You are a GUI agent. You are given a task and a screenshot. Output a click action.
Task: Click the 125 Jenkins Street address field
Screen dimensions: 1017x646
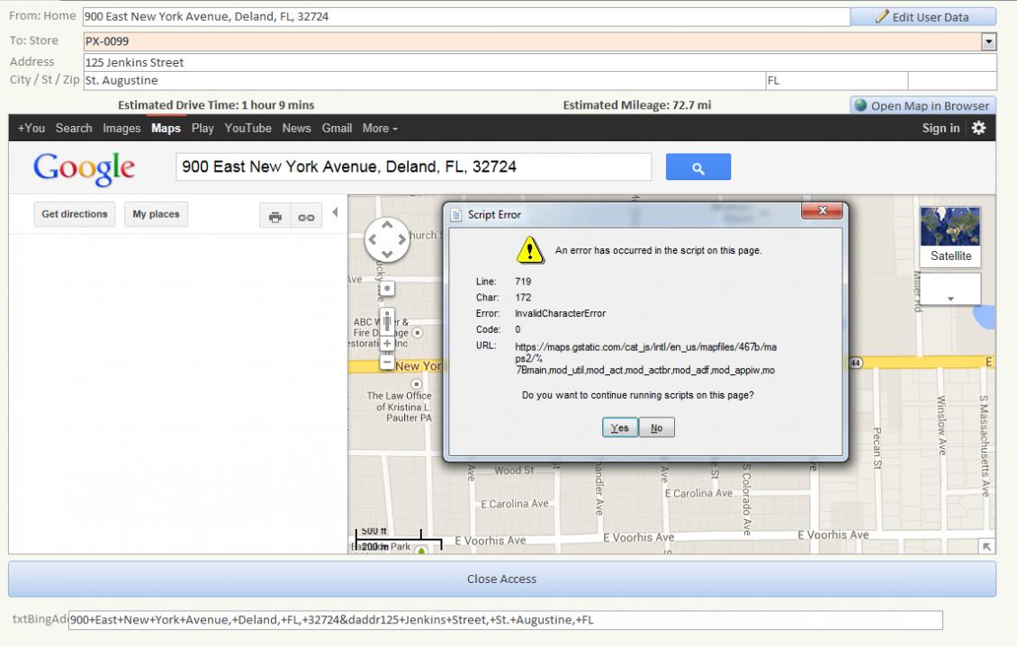(540, 62)
